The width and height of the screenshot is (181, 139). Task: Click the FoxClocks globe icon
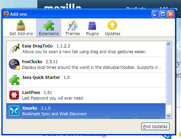[14, 64]
